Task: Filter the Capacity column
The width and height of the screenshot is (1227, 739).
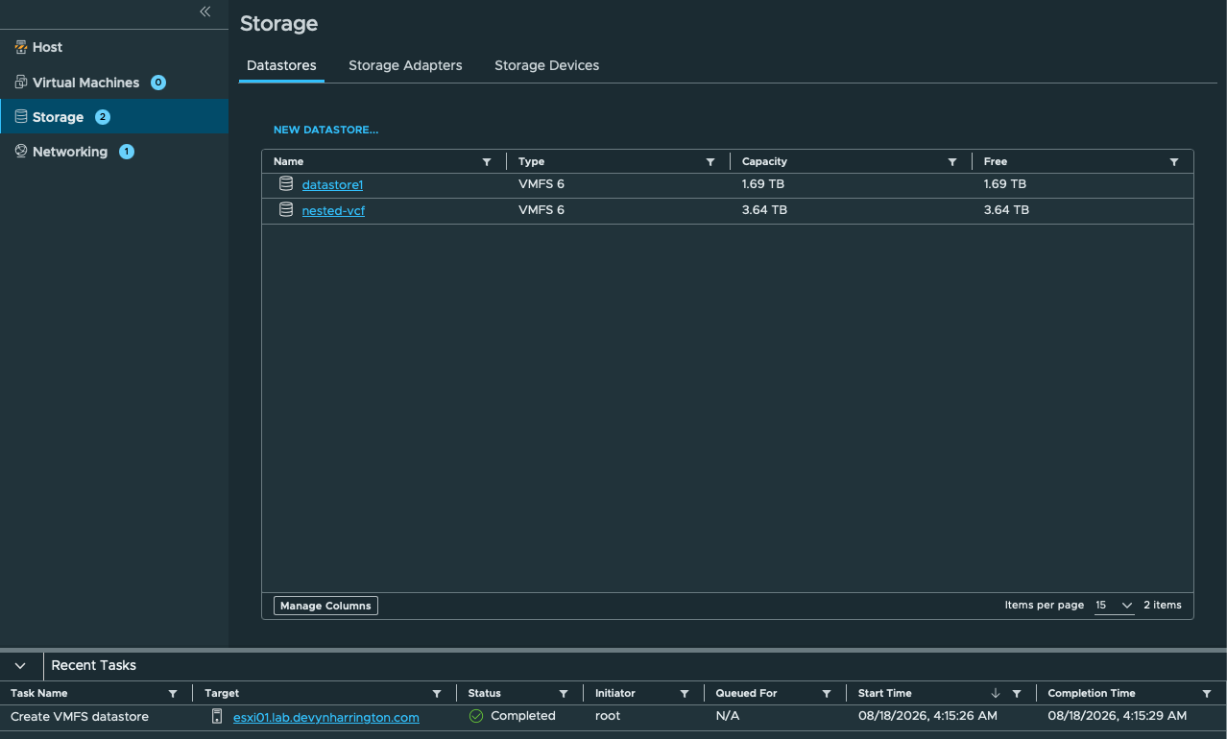Action: (952, 162)
